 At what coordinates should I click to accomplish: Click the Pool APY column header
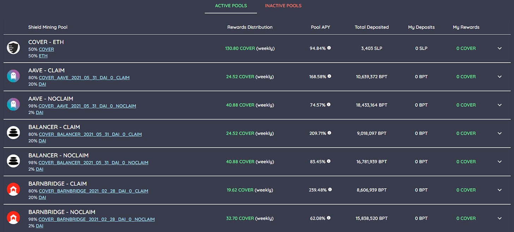(321, 27)
